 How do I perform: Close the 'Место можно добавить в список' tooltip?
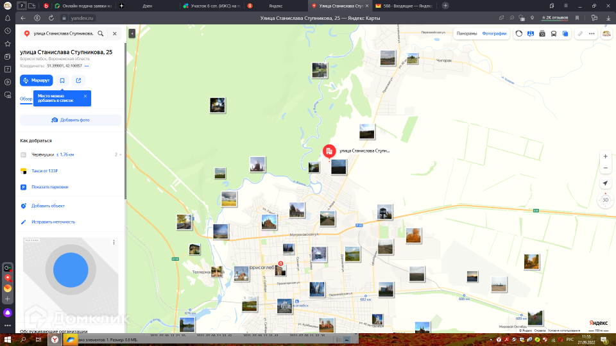pyautogui.click(x=85, y=96)
